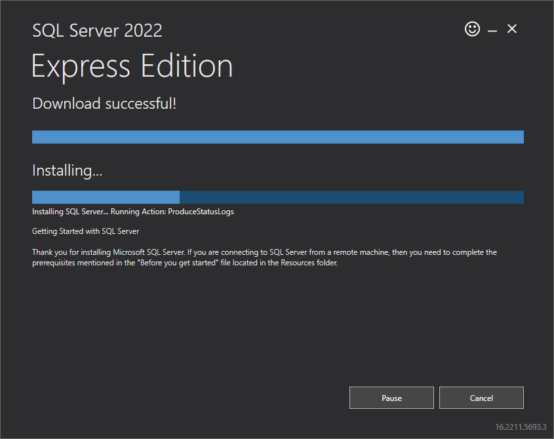This screenshot has width=554, height=439.
Task: Select the "Download successful!" message
Action: click(104, 104)
